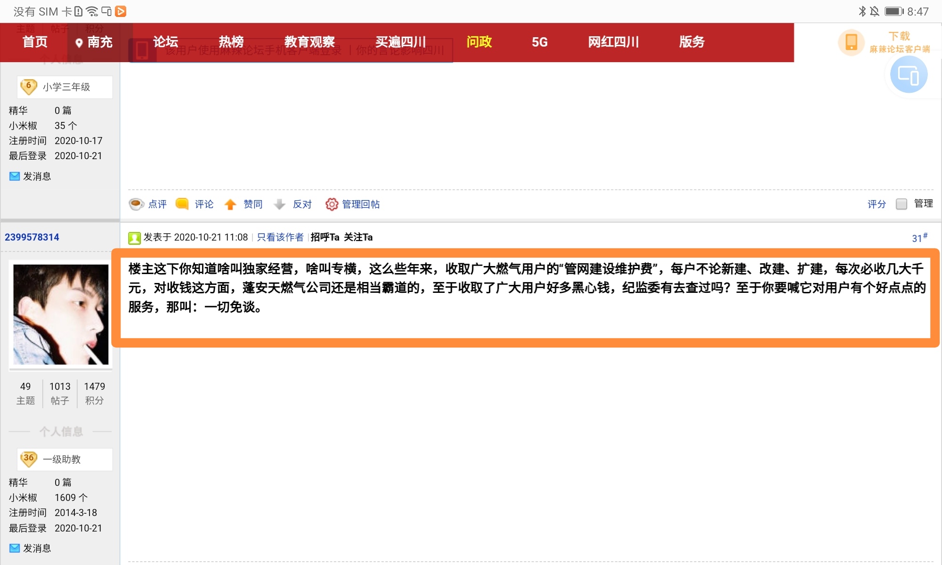
Task: Click the 评分 link
Action: (876, 204)
